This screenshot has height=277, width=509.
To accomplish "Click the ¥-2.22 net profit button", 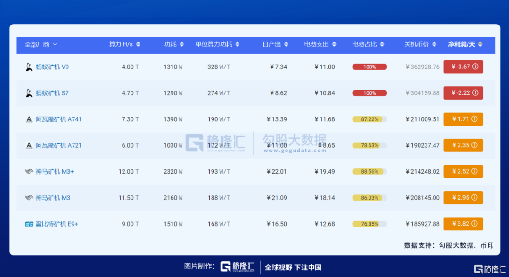I will [463, 93].
